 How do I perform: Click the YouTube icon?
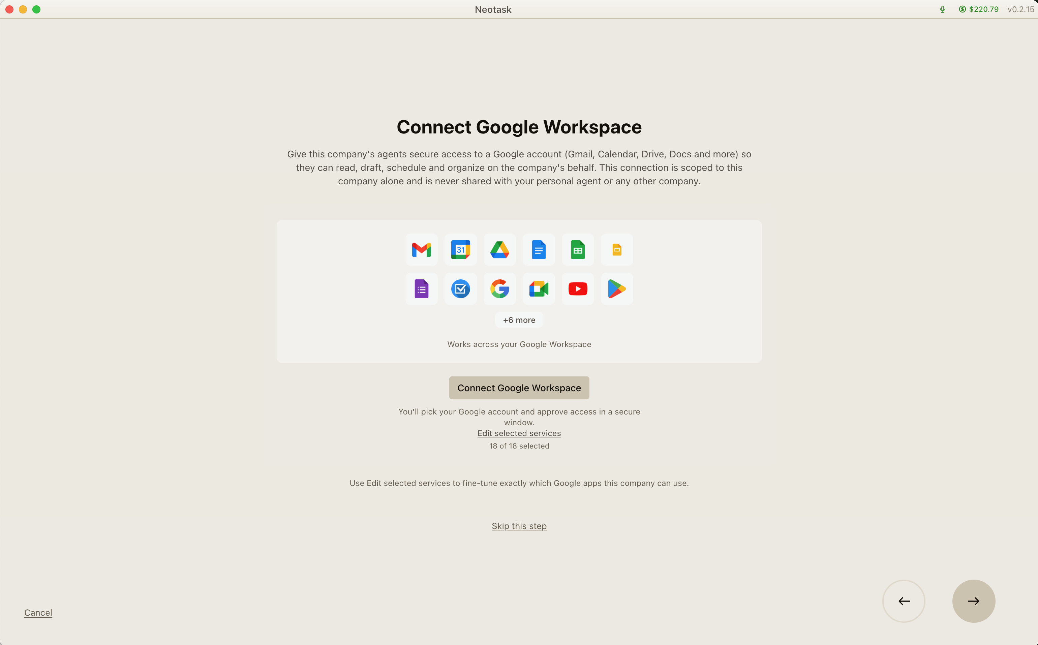[578, 289]
